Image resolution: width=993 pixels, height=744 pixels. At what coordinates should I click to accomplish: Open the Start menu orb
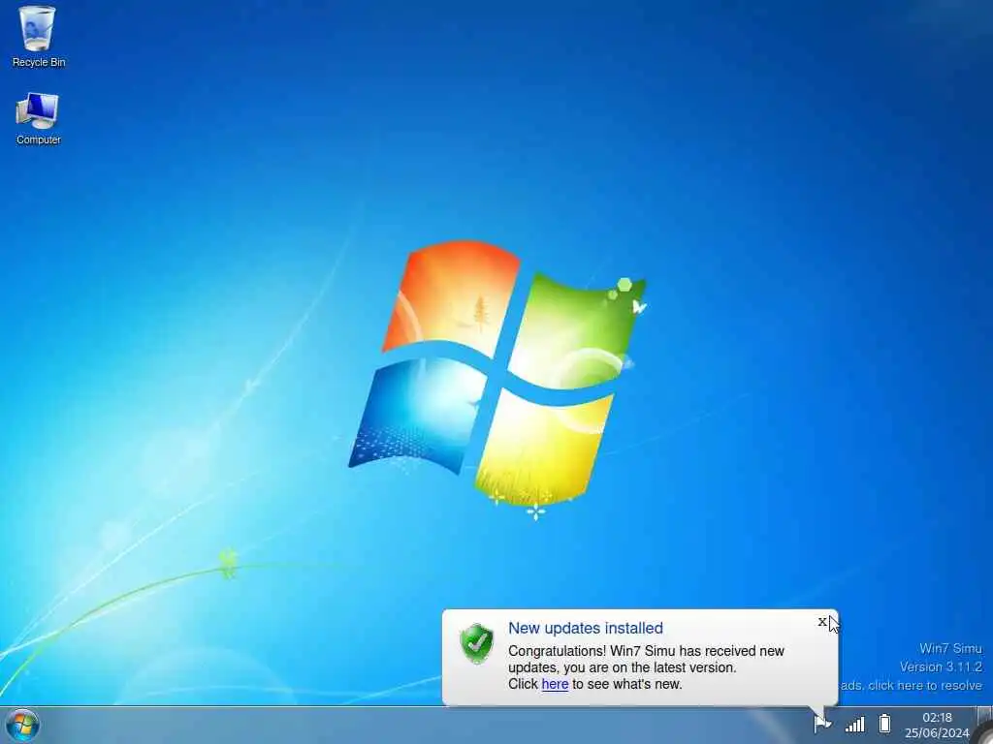click(23, 725)
